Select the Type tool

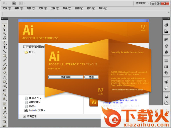[x=4, y=47]
